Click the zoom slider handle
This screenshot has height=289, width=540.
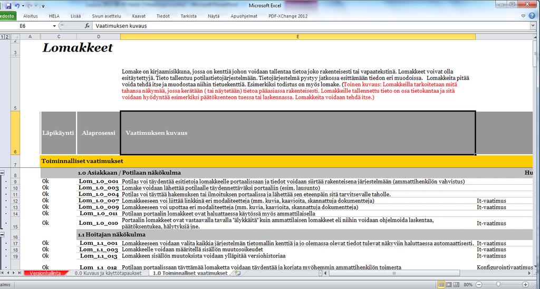(x=498, y=285)
